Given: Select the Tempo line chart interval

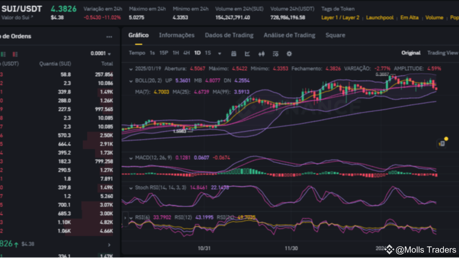Looking at the screenshot, I should click(137, 53).
